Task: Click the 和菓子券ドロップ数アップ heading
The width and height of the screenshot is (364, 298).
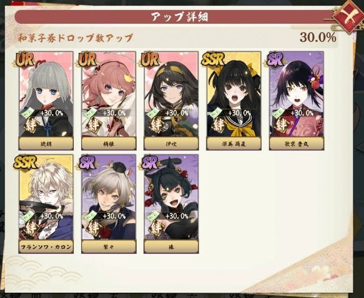Action: point(76,38)
